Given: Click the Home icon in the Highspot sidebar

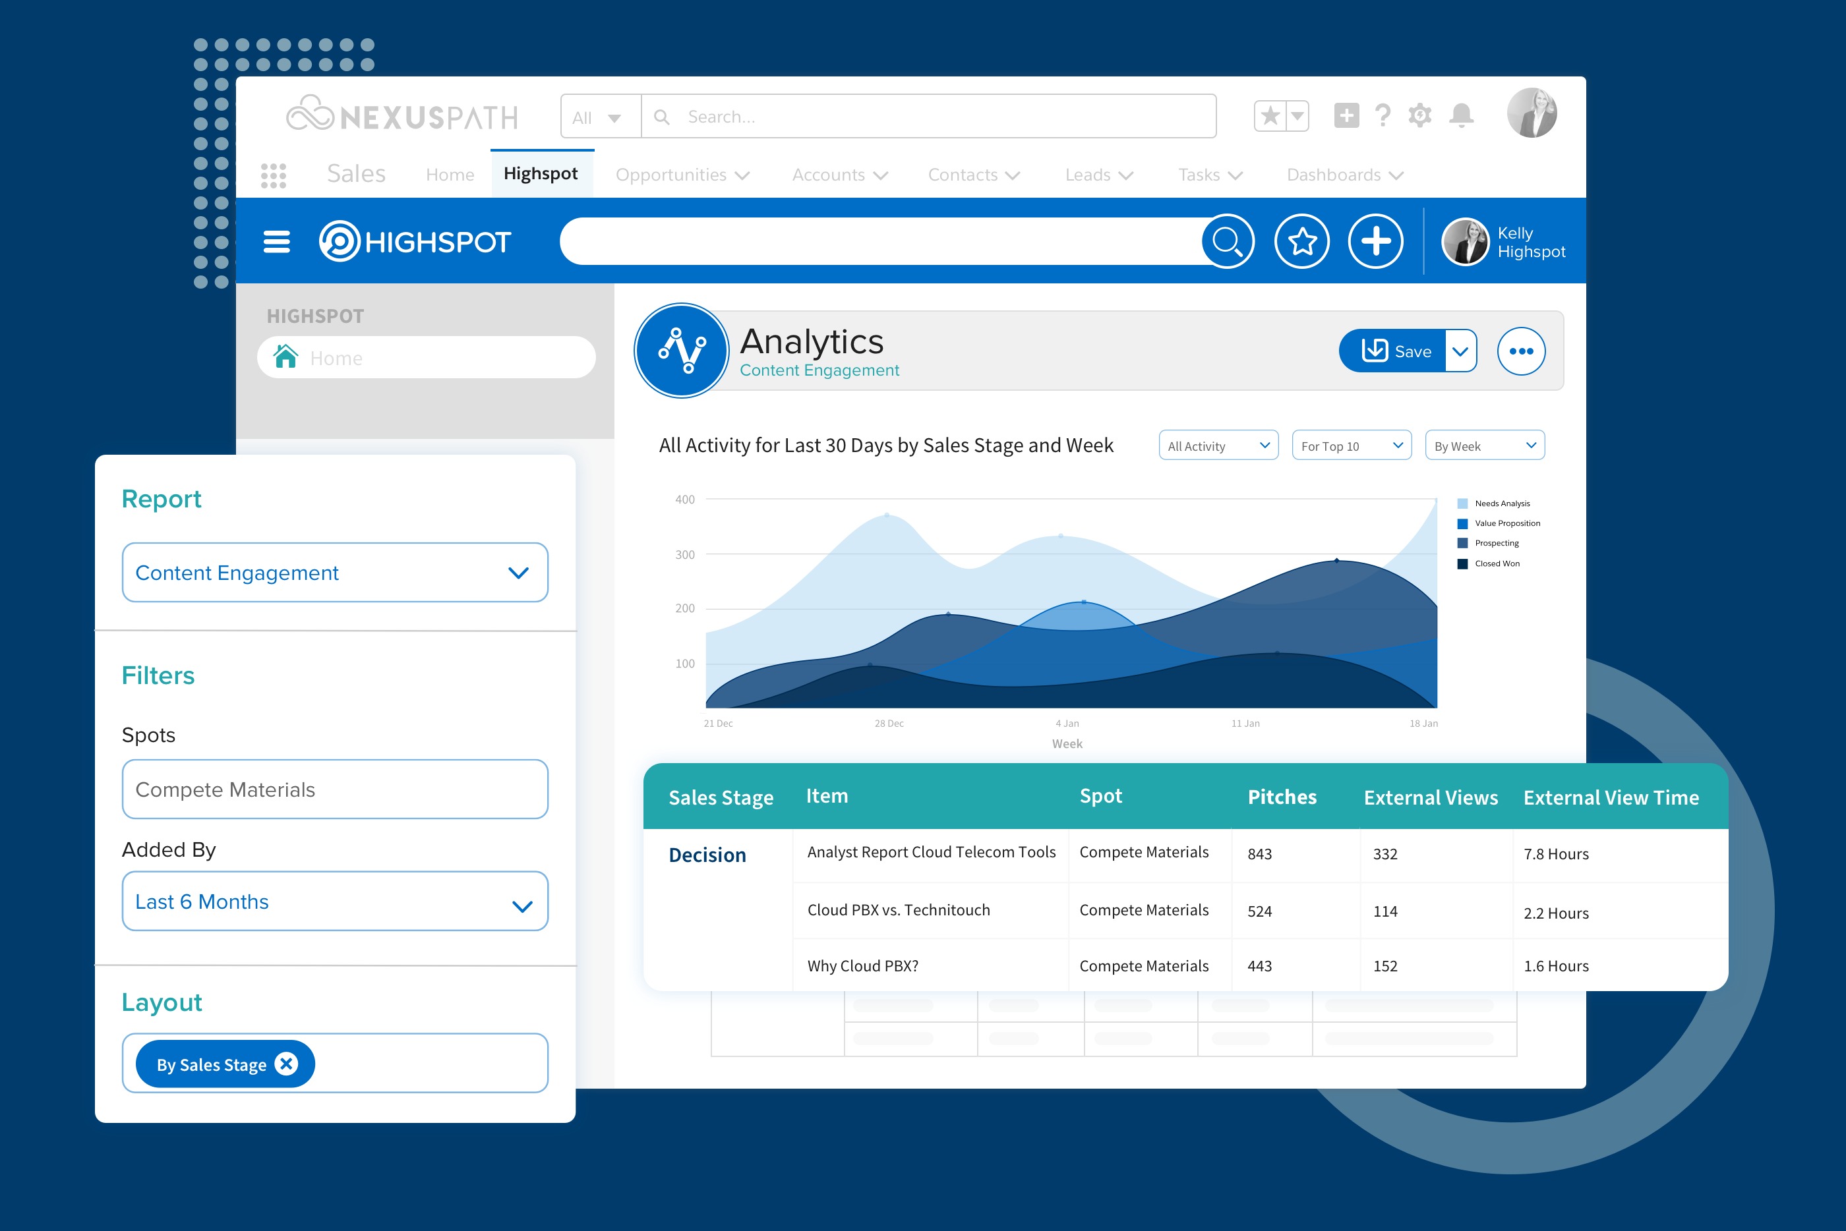Looking at the screenshot, I should pyautogui.click(x=286, y=357).
